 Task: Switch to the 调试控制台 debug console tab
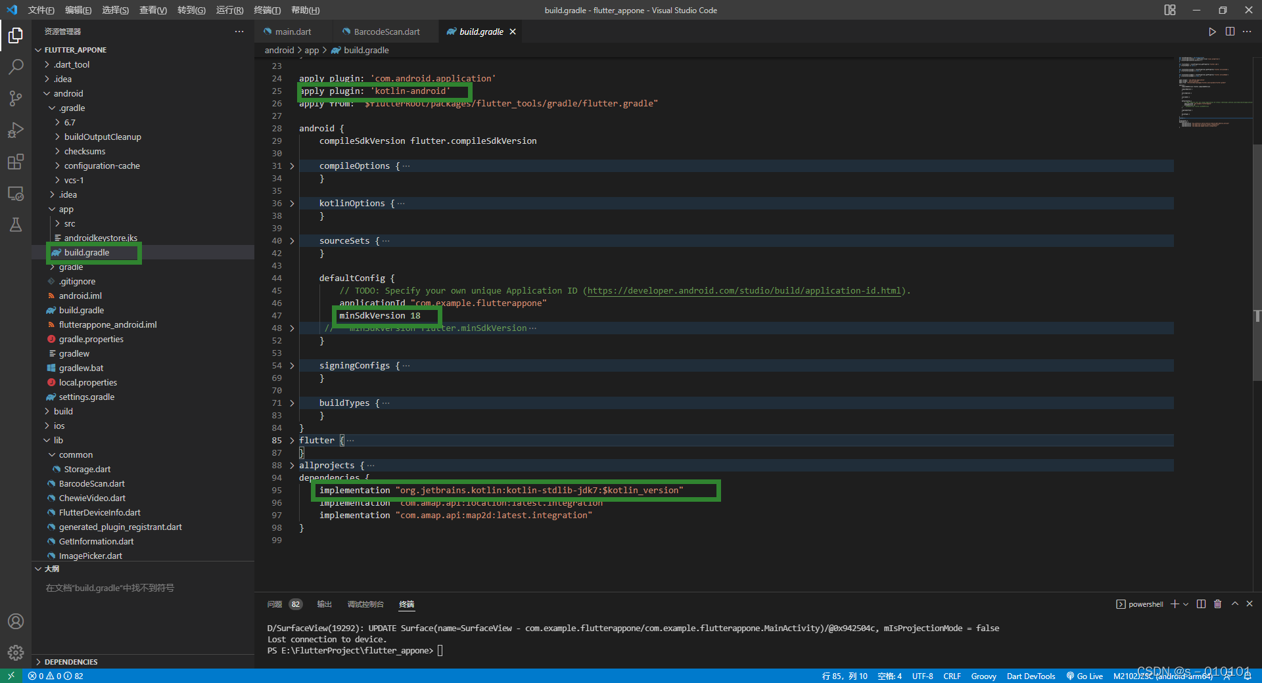tap(365, 604)
